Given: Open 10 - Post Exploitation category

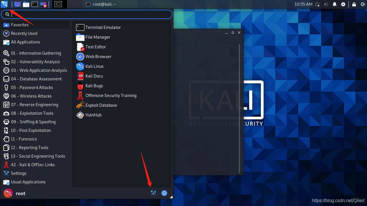Looking at the screenshot, I should pos(35,130).
